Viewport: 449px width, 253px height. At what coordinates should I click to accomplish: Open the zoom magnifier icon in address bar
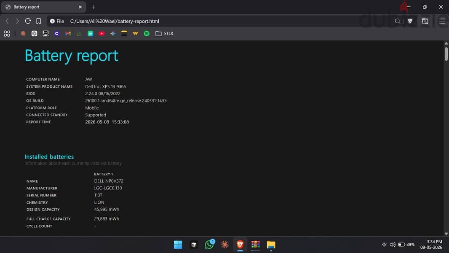pos(397,21)
